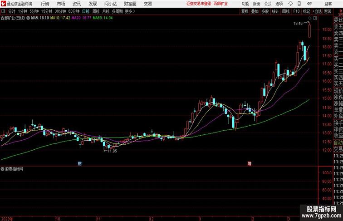
Task: Click the 11.95 low price label
Action: pos(112,151)
